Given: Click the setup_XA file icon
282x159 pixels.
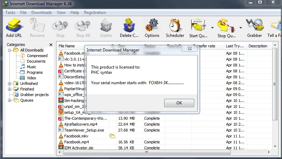Looking at the screenshot, I should point(61,112).
